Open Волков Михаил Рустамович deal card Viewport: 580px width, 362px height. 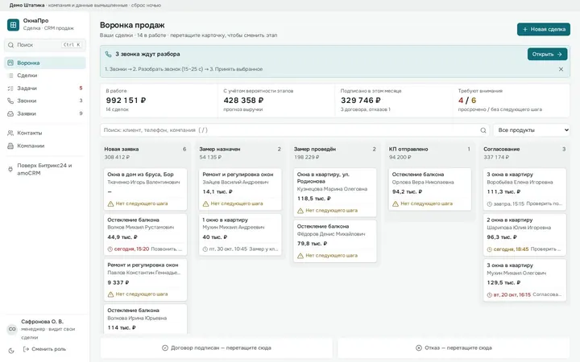[145, 235]
